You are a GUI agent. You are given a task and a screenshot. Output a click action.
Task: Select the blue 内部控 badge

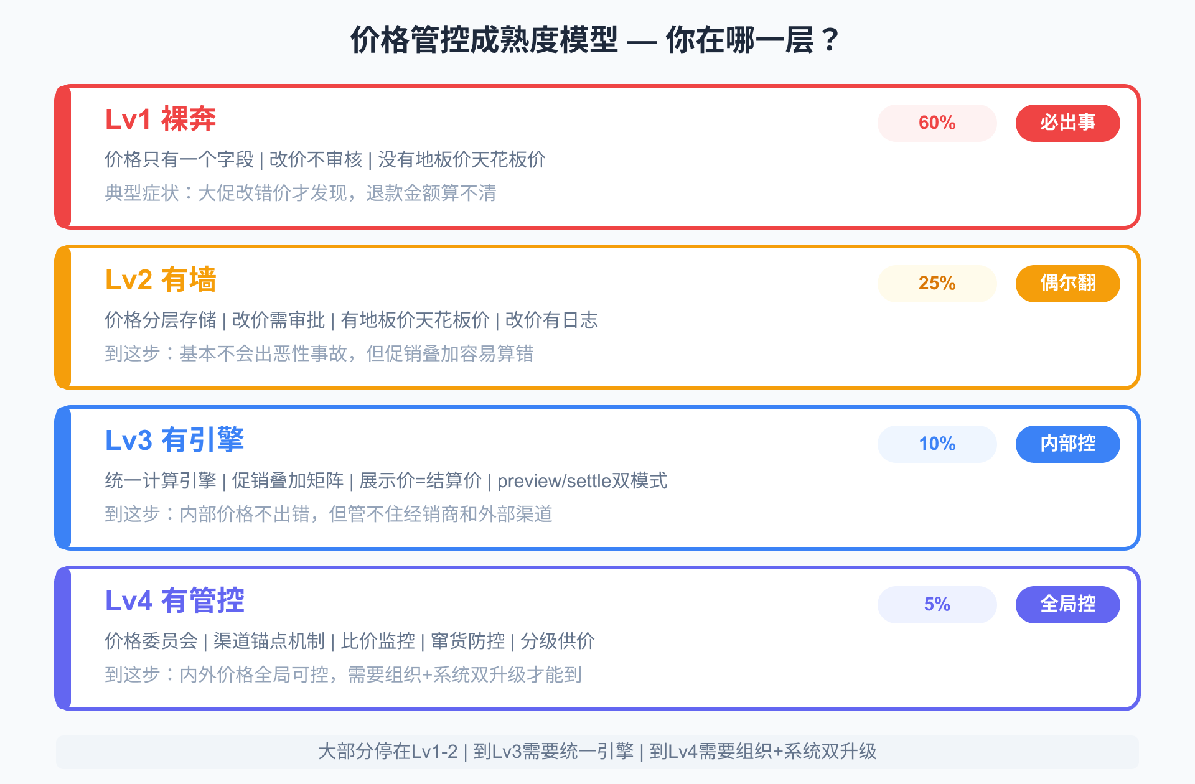click(1067, 444)
